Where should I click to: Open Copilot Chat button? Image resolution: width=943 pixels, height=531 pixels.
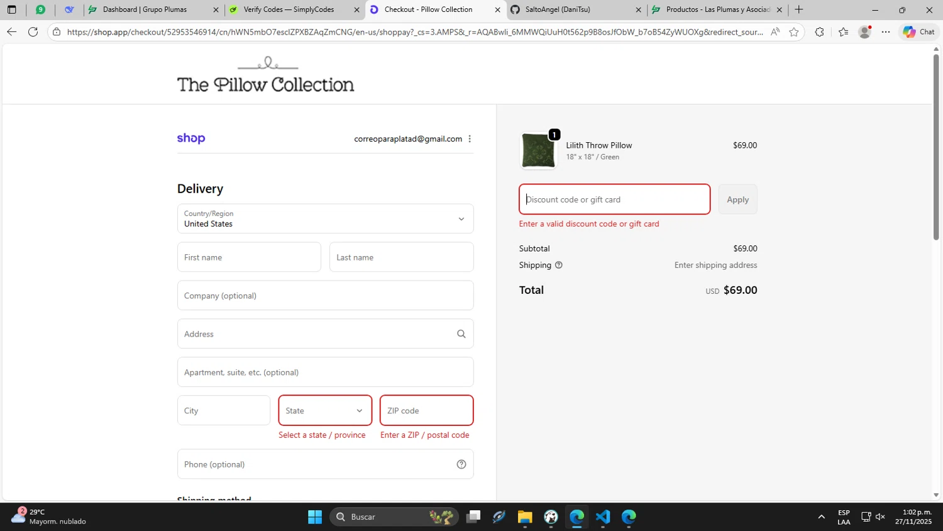918,32
